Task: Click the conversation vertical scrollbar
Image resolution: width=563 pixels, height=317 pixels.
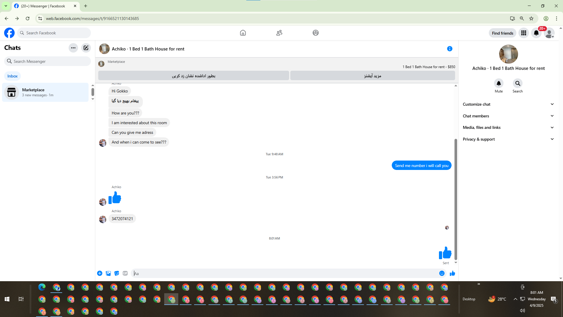Action: pos(456,199)
